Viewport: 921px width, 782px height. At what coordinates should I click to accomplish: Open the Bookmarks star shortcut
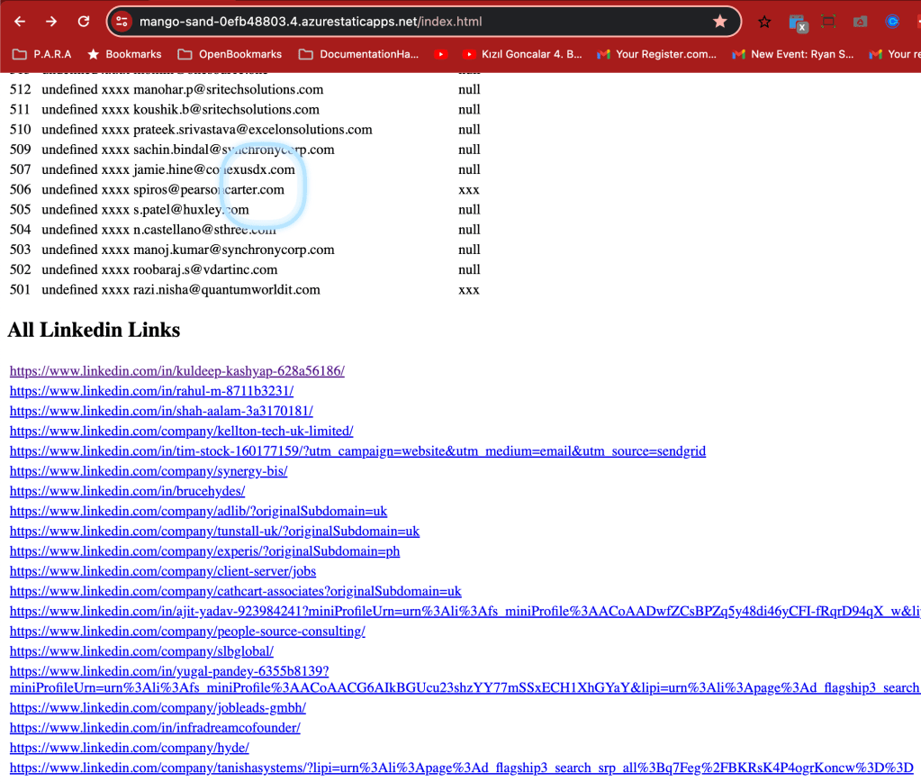coord(124,54)
